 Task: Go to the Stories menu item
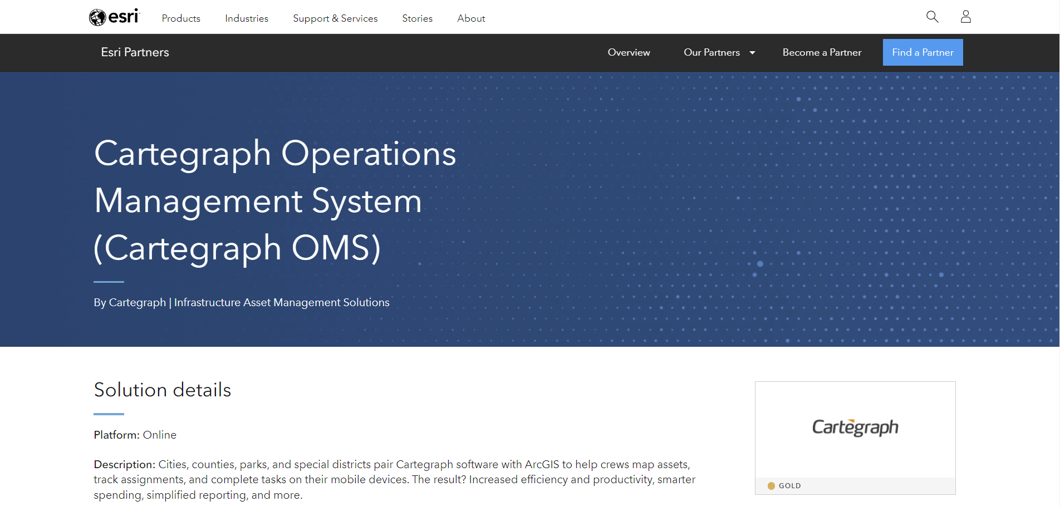click(x=418, y=18)
